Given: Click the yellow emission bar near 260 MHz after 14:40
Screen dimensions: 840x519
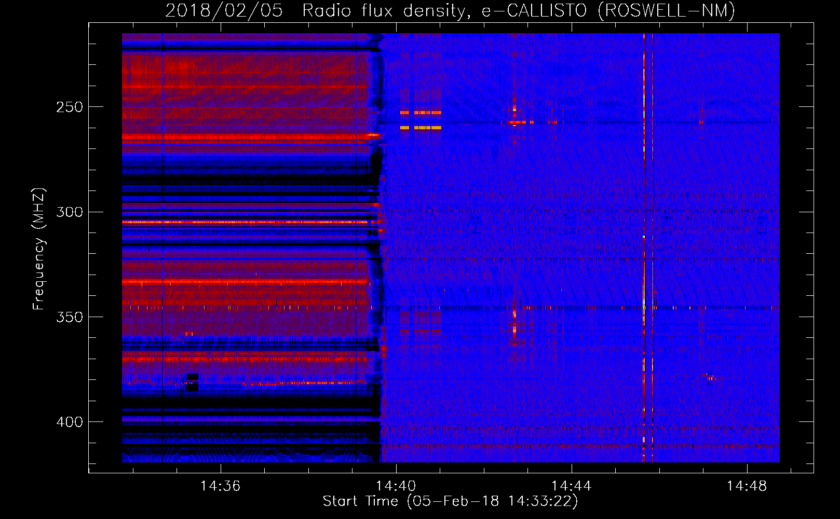Looking at the screenshot, I should click(421, 128).
